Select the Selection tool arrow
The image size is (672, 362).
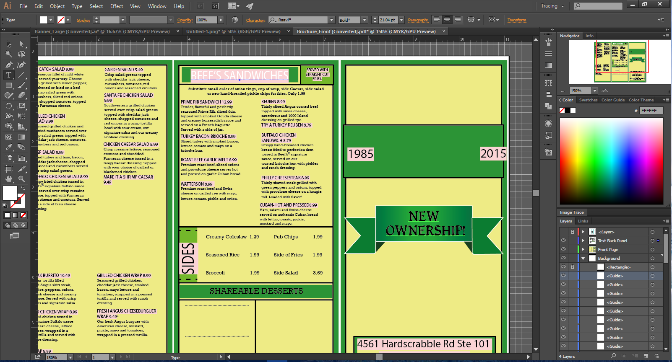[8, 44]
